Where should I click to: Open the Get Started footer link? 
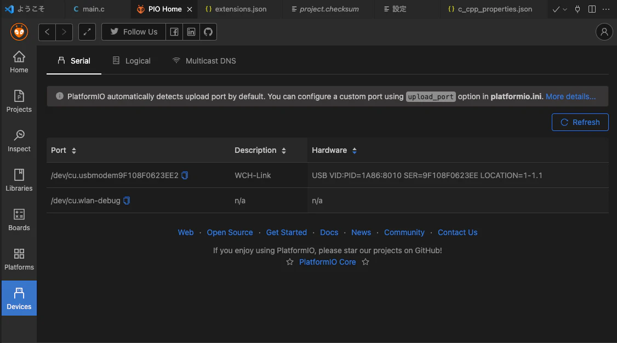coord(287,232)
